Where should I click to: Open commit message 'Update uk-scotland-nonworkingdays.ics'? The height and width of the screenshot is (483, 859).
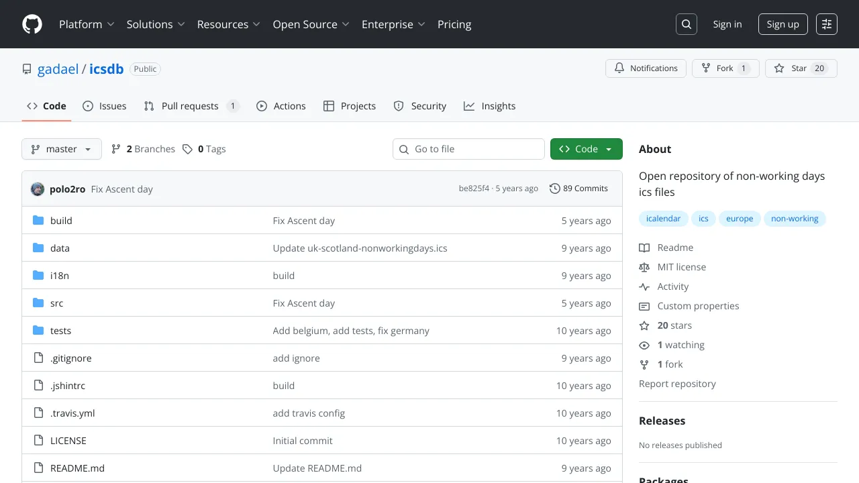point(360,248)
